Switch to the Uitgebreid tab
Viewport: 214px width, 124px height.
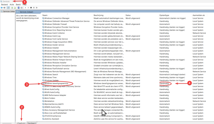(x=21, y=123)
